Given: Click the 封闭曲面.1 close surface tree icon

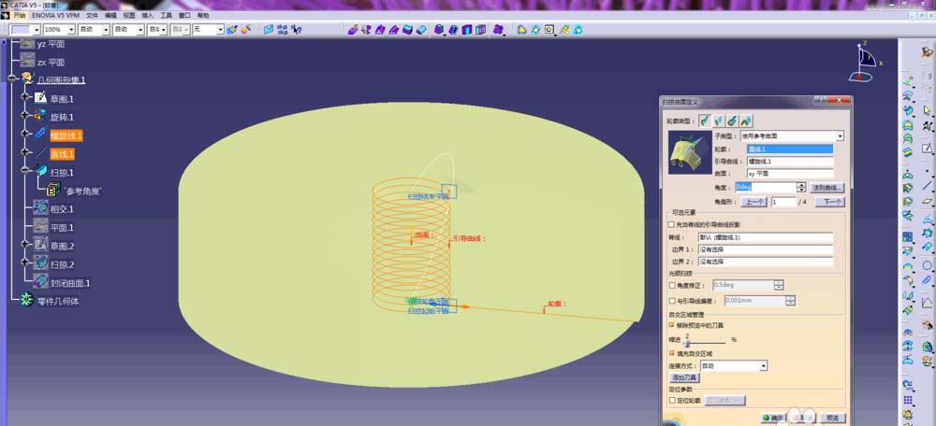Looking at the screenshot, I should point(40,282).
